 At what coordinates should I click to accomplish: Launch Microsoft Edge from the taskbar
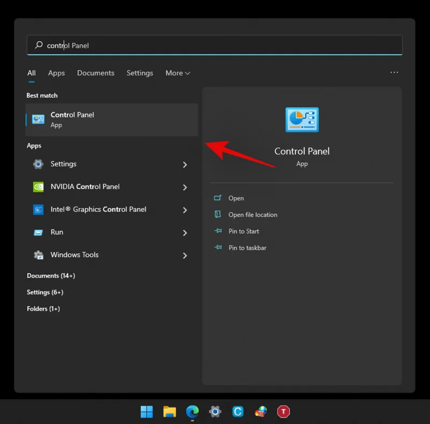click(x=192, y=412)
